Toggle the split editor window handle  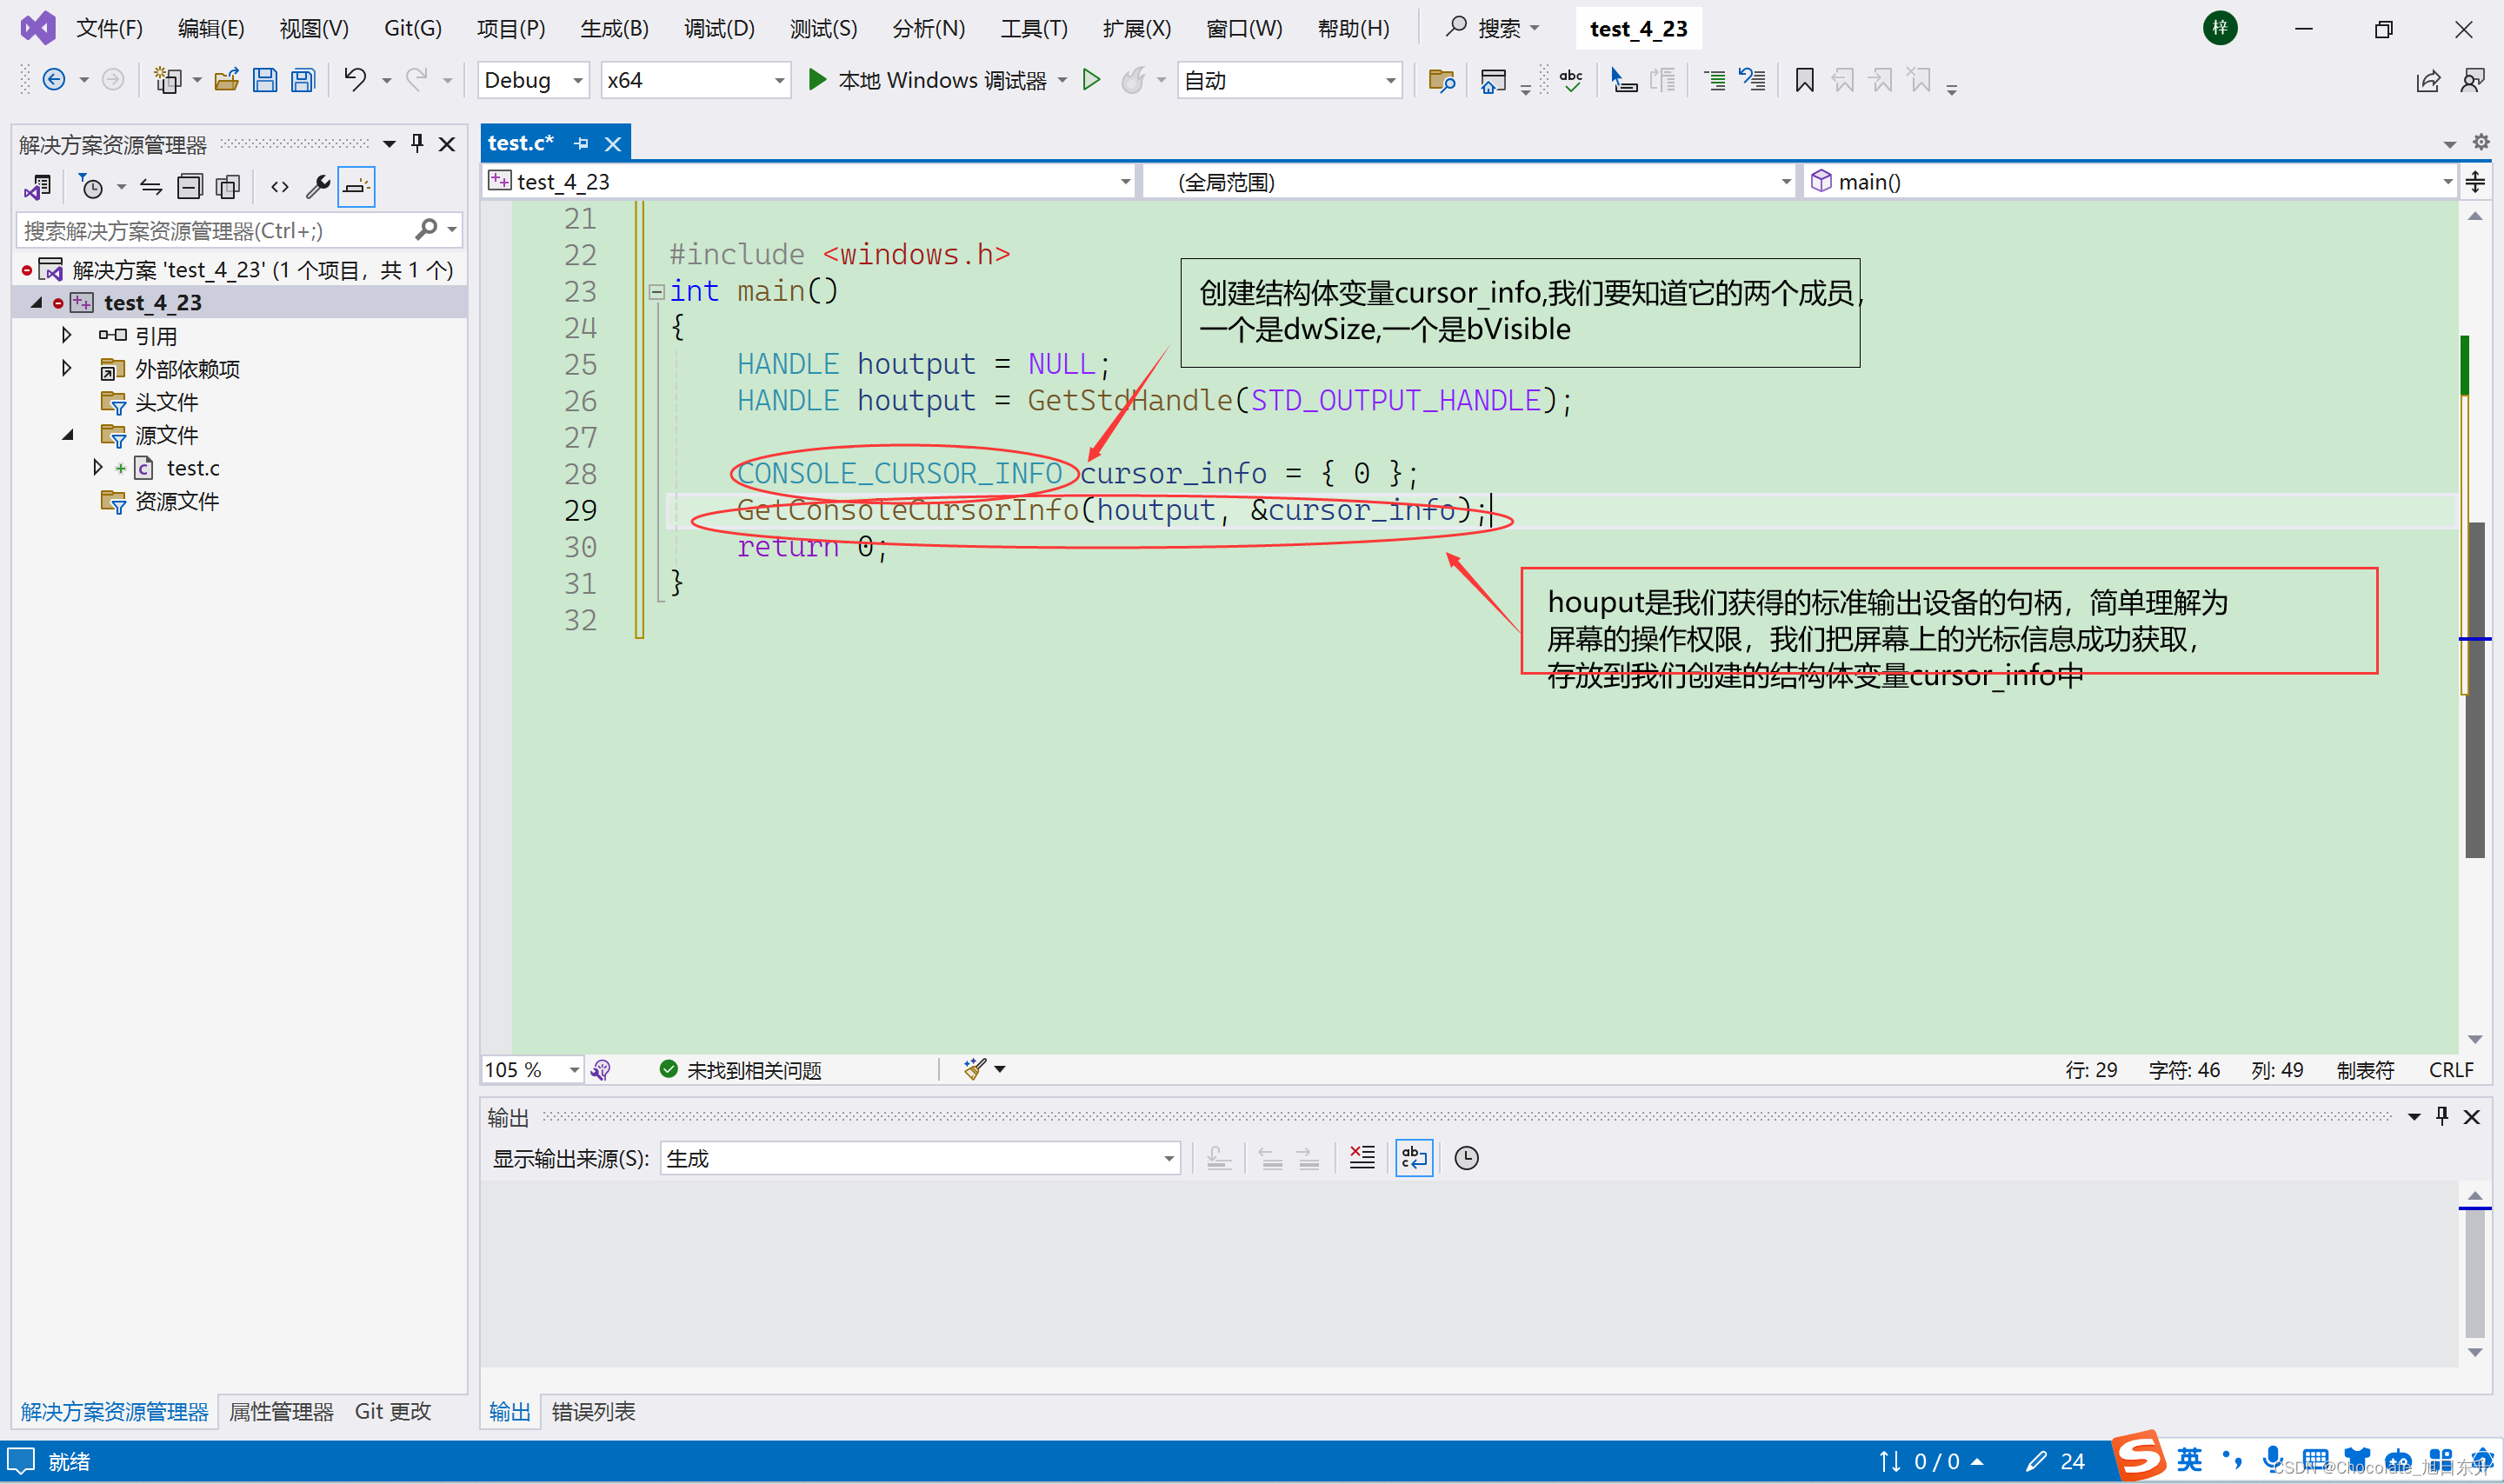pos(2476,182)
